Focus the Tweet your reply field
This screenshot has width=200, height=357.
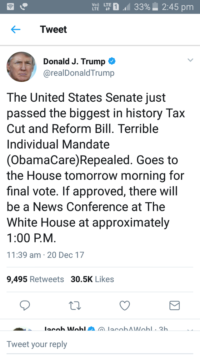[x=100, y=344]
